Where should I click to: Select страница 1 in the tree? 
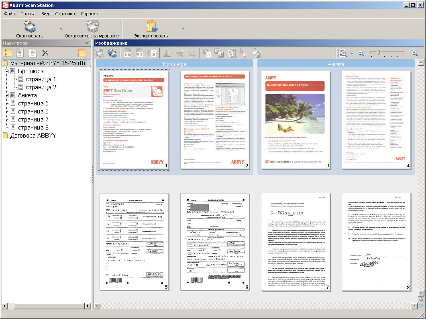[41, 79]
